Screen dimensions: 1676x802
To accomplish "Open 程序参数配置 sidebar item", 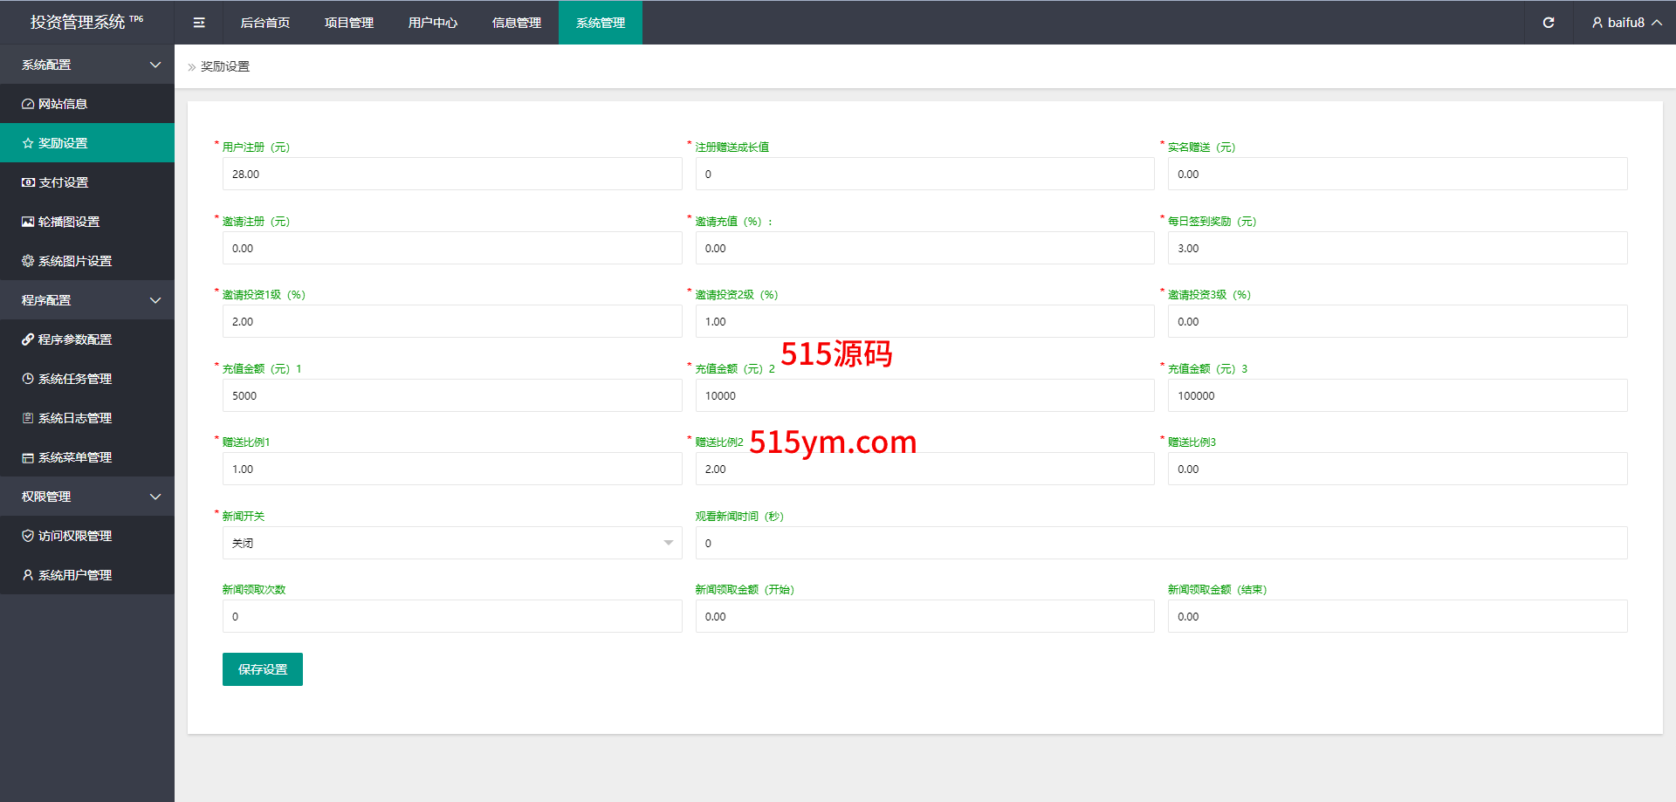I will [x=87, y=339].
